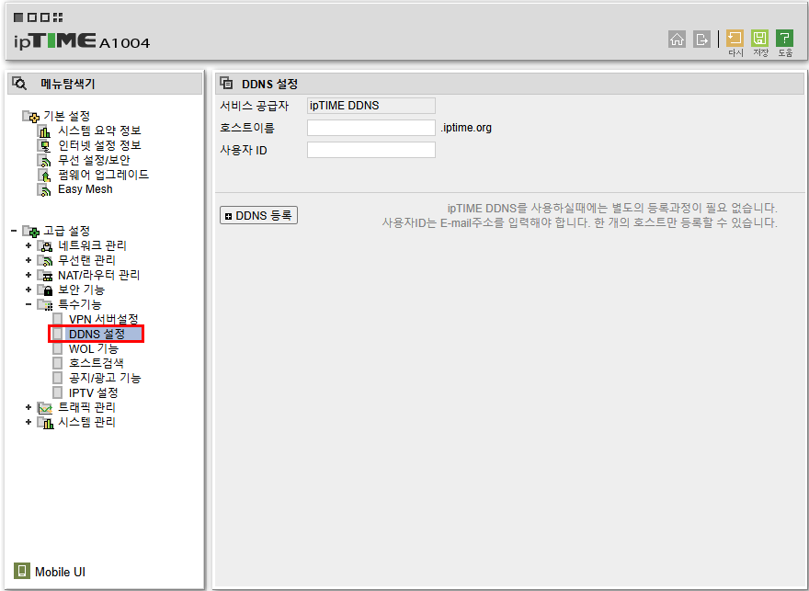Click the Easy Mesh icon
The width and height of the screenshot is (809, 591).
(44, 189)
